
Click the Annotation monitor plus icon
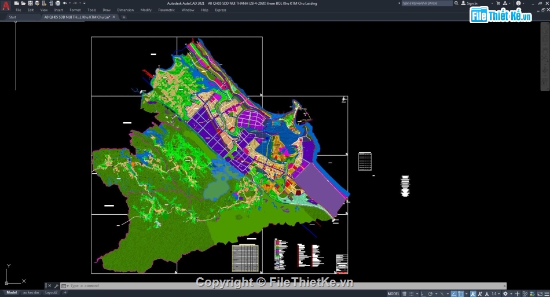tap(518, 294)
